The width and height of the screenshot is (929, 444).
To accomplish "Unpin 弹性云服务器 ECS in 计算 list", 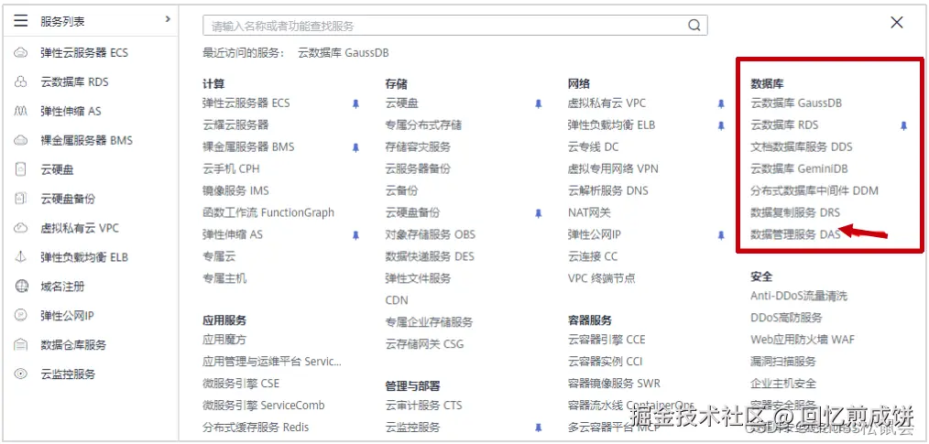I will pos(355,103).
